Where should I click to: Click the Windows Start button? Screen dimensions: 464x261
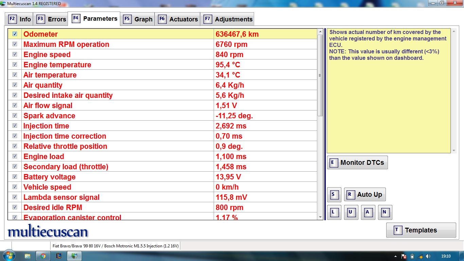[8, 256]
